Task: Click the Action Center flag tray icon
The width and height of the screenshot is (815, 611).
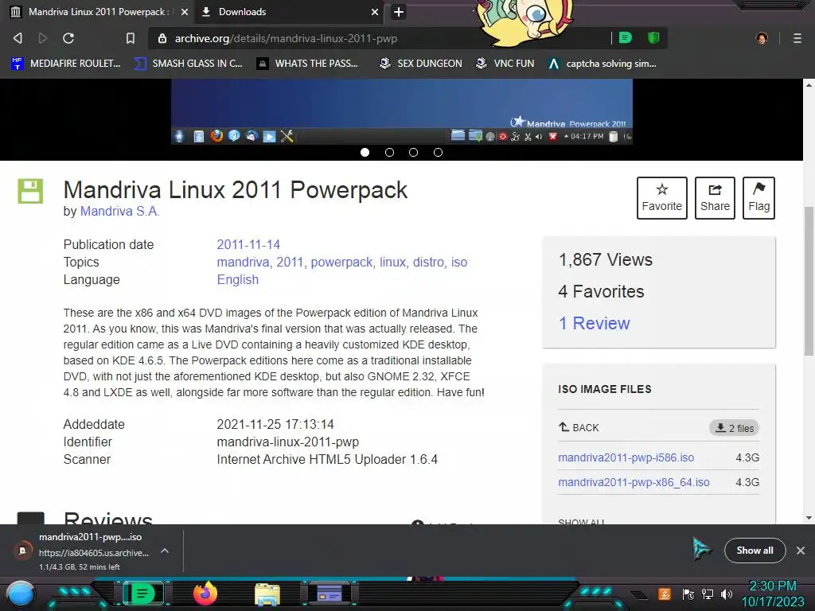Action: coord(688,593)
